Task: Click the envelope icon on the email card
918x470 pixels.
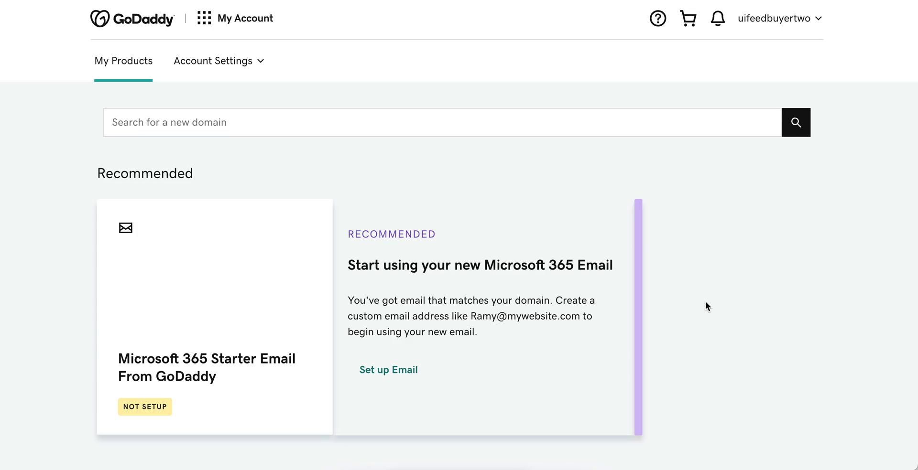Action: [x=126, y=228]
